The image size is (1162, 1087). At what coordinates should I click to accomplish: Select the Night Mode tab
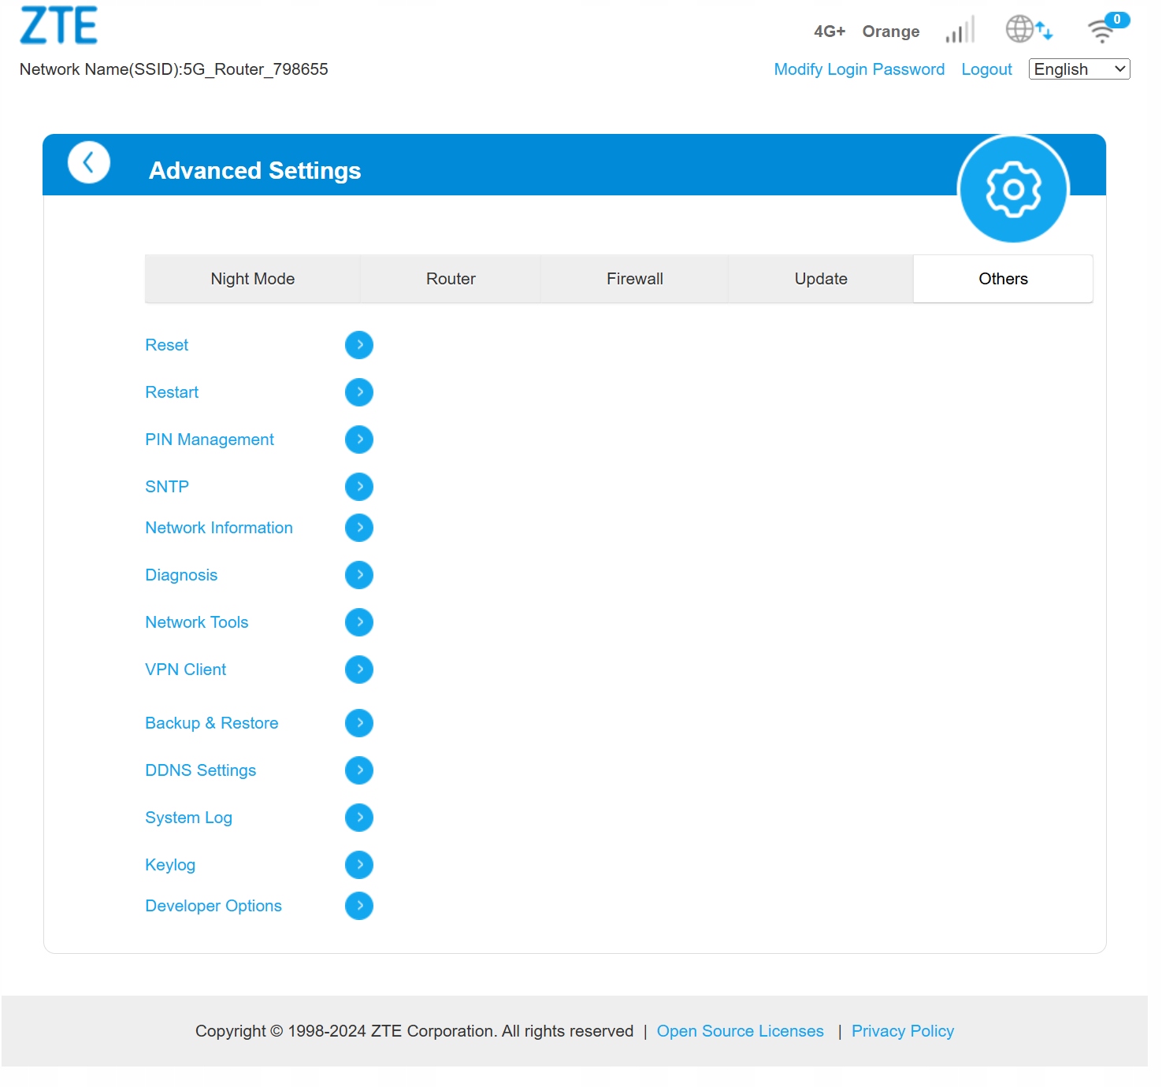tap(252, 279)
